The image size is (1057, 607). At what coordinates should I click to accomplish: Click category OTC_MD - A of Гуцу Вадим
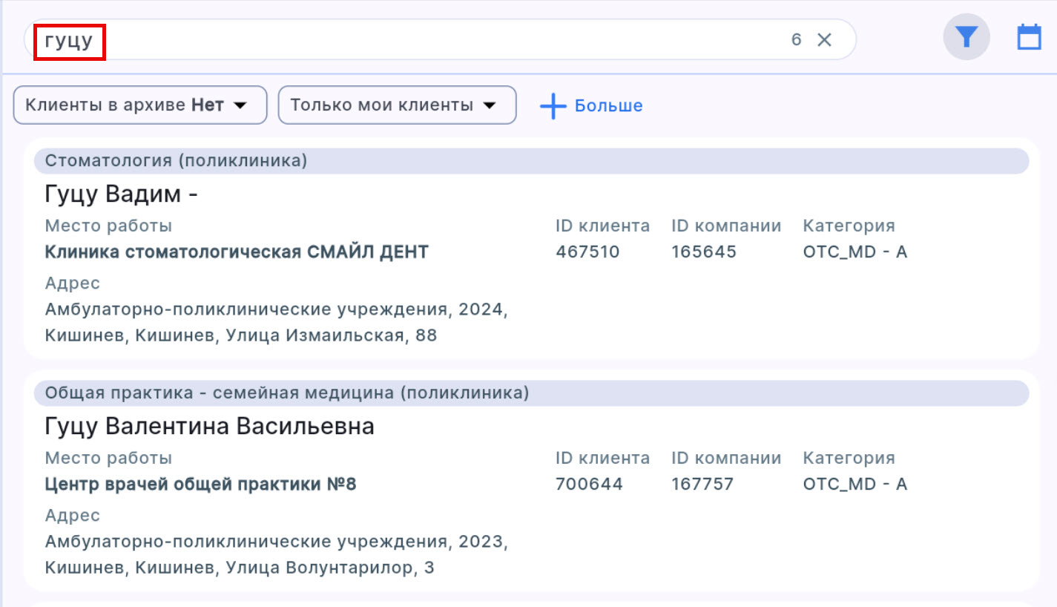tap(855, 252)
